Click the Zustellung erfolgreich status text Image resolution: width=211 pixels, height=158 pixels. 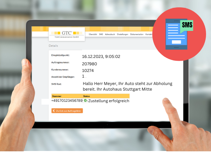tap(109, 101)
